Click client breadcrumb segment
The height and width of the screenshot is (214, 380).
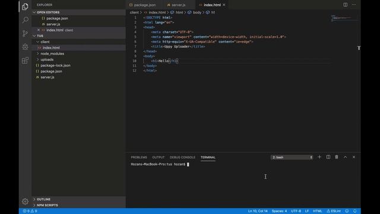tap(134, 12)
